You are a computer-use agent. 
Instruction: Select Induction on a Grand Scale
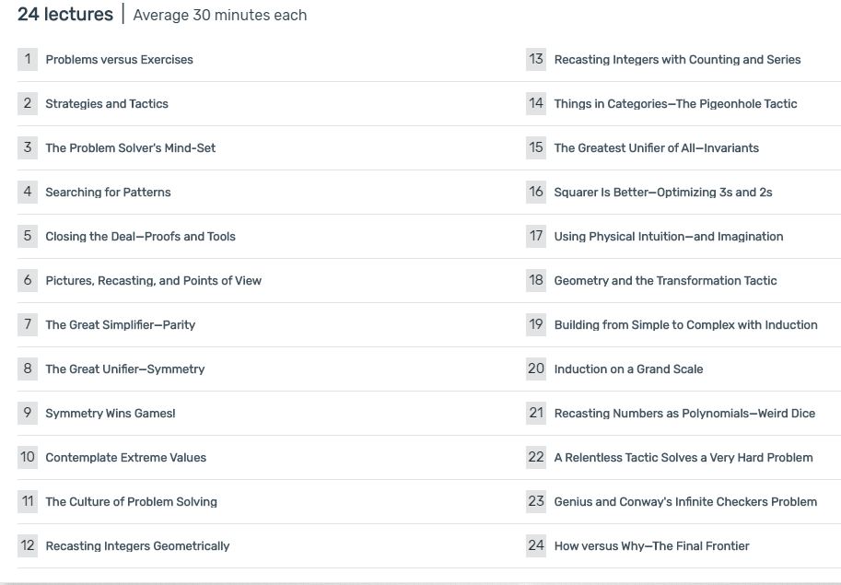(628, 369)
